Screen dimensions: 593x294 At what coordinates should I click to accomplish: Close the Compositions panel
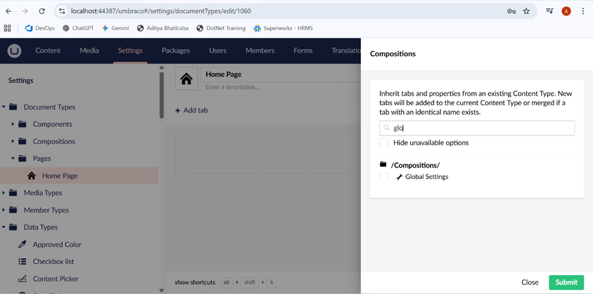[x=530, y=282]
